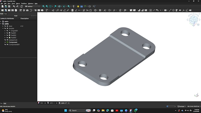
Task: Redo with the Redo arrow icon
Action: 17,6
